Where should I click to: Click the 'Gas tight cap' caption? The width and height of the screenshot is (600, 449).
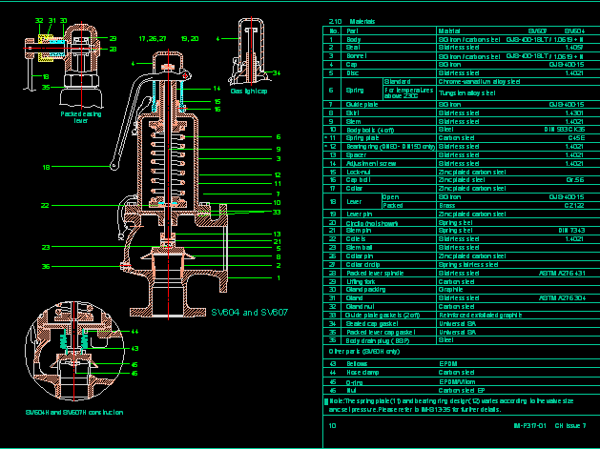tap(249, 91)
